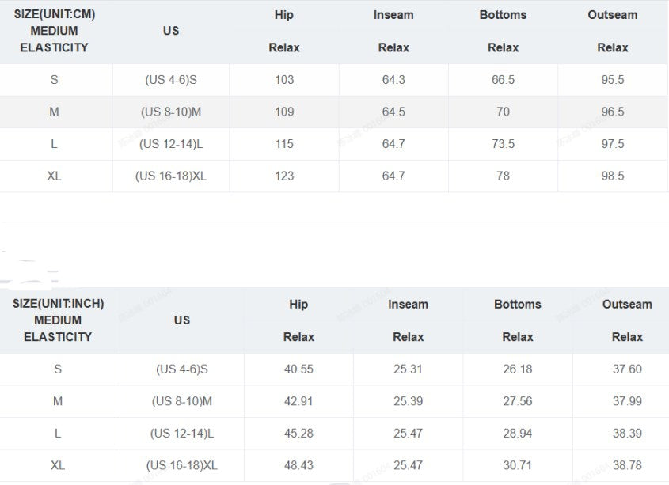This screenshot has height=485, width=669.
Task: Click the SIZE(UNIT:INCH) header cell
Action: tap(58, 320)
